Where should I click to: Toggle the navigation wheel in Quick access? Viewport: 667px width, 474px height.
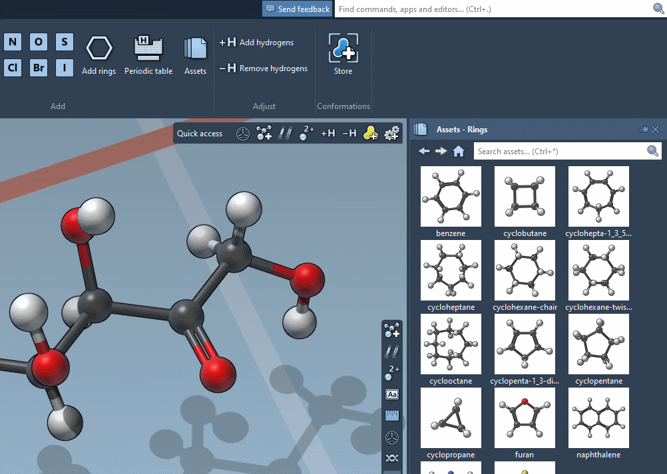tap(243, 133)
